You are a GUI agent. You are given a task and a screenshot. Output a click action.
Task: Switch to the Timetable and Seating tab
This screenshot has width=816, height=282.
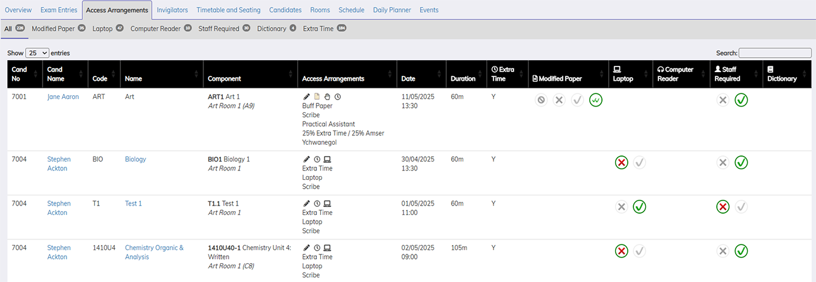229,10
